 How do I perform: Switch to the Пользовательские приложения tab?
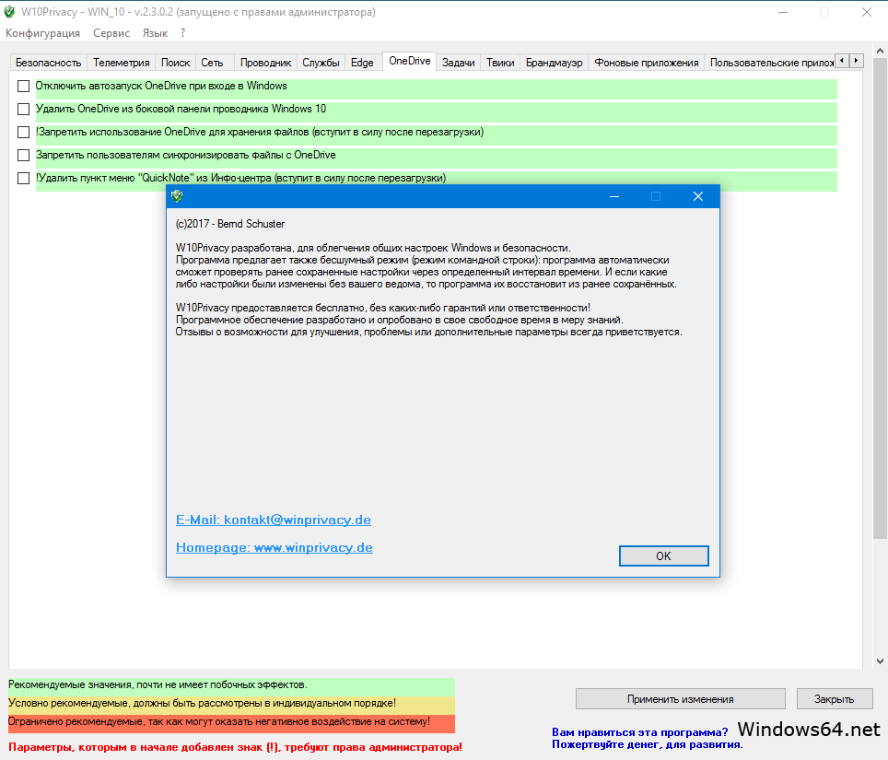771,63
